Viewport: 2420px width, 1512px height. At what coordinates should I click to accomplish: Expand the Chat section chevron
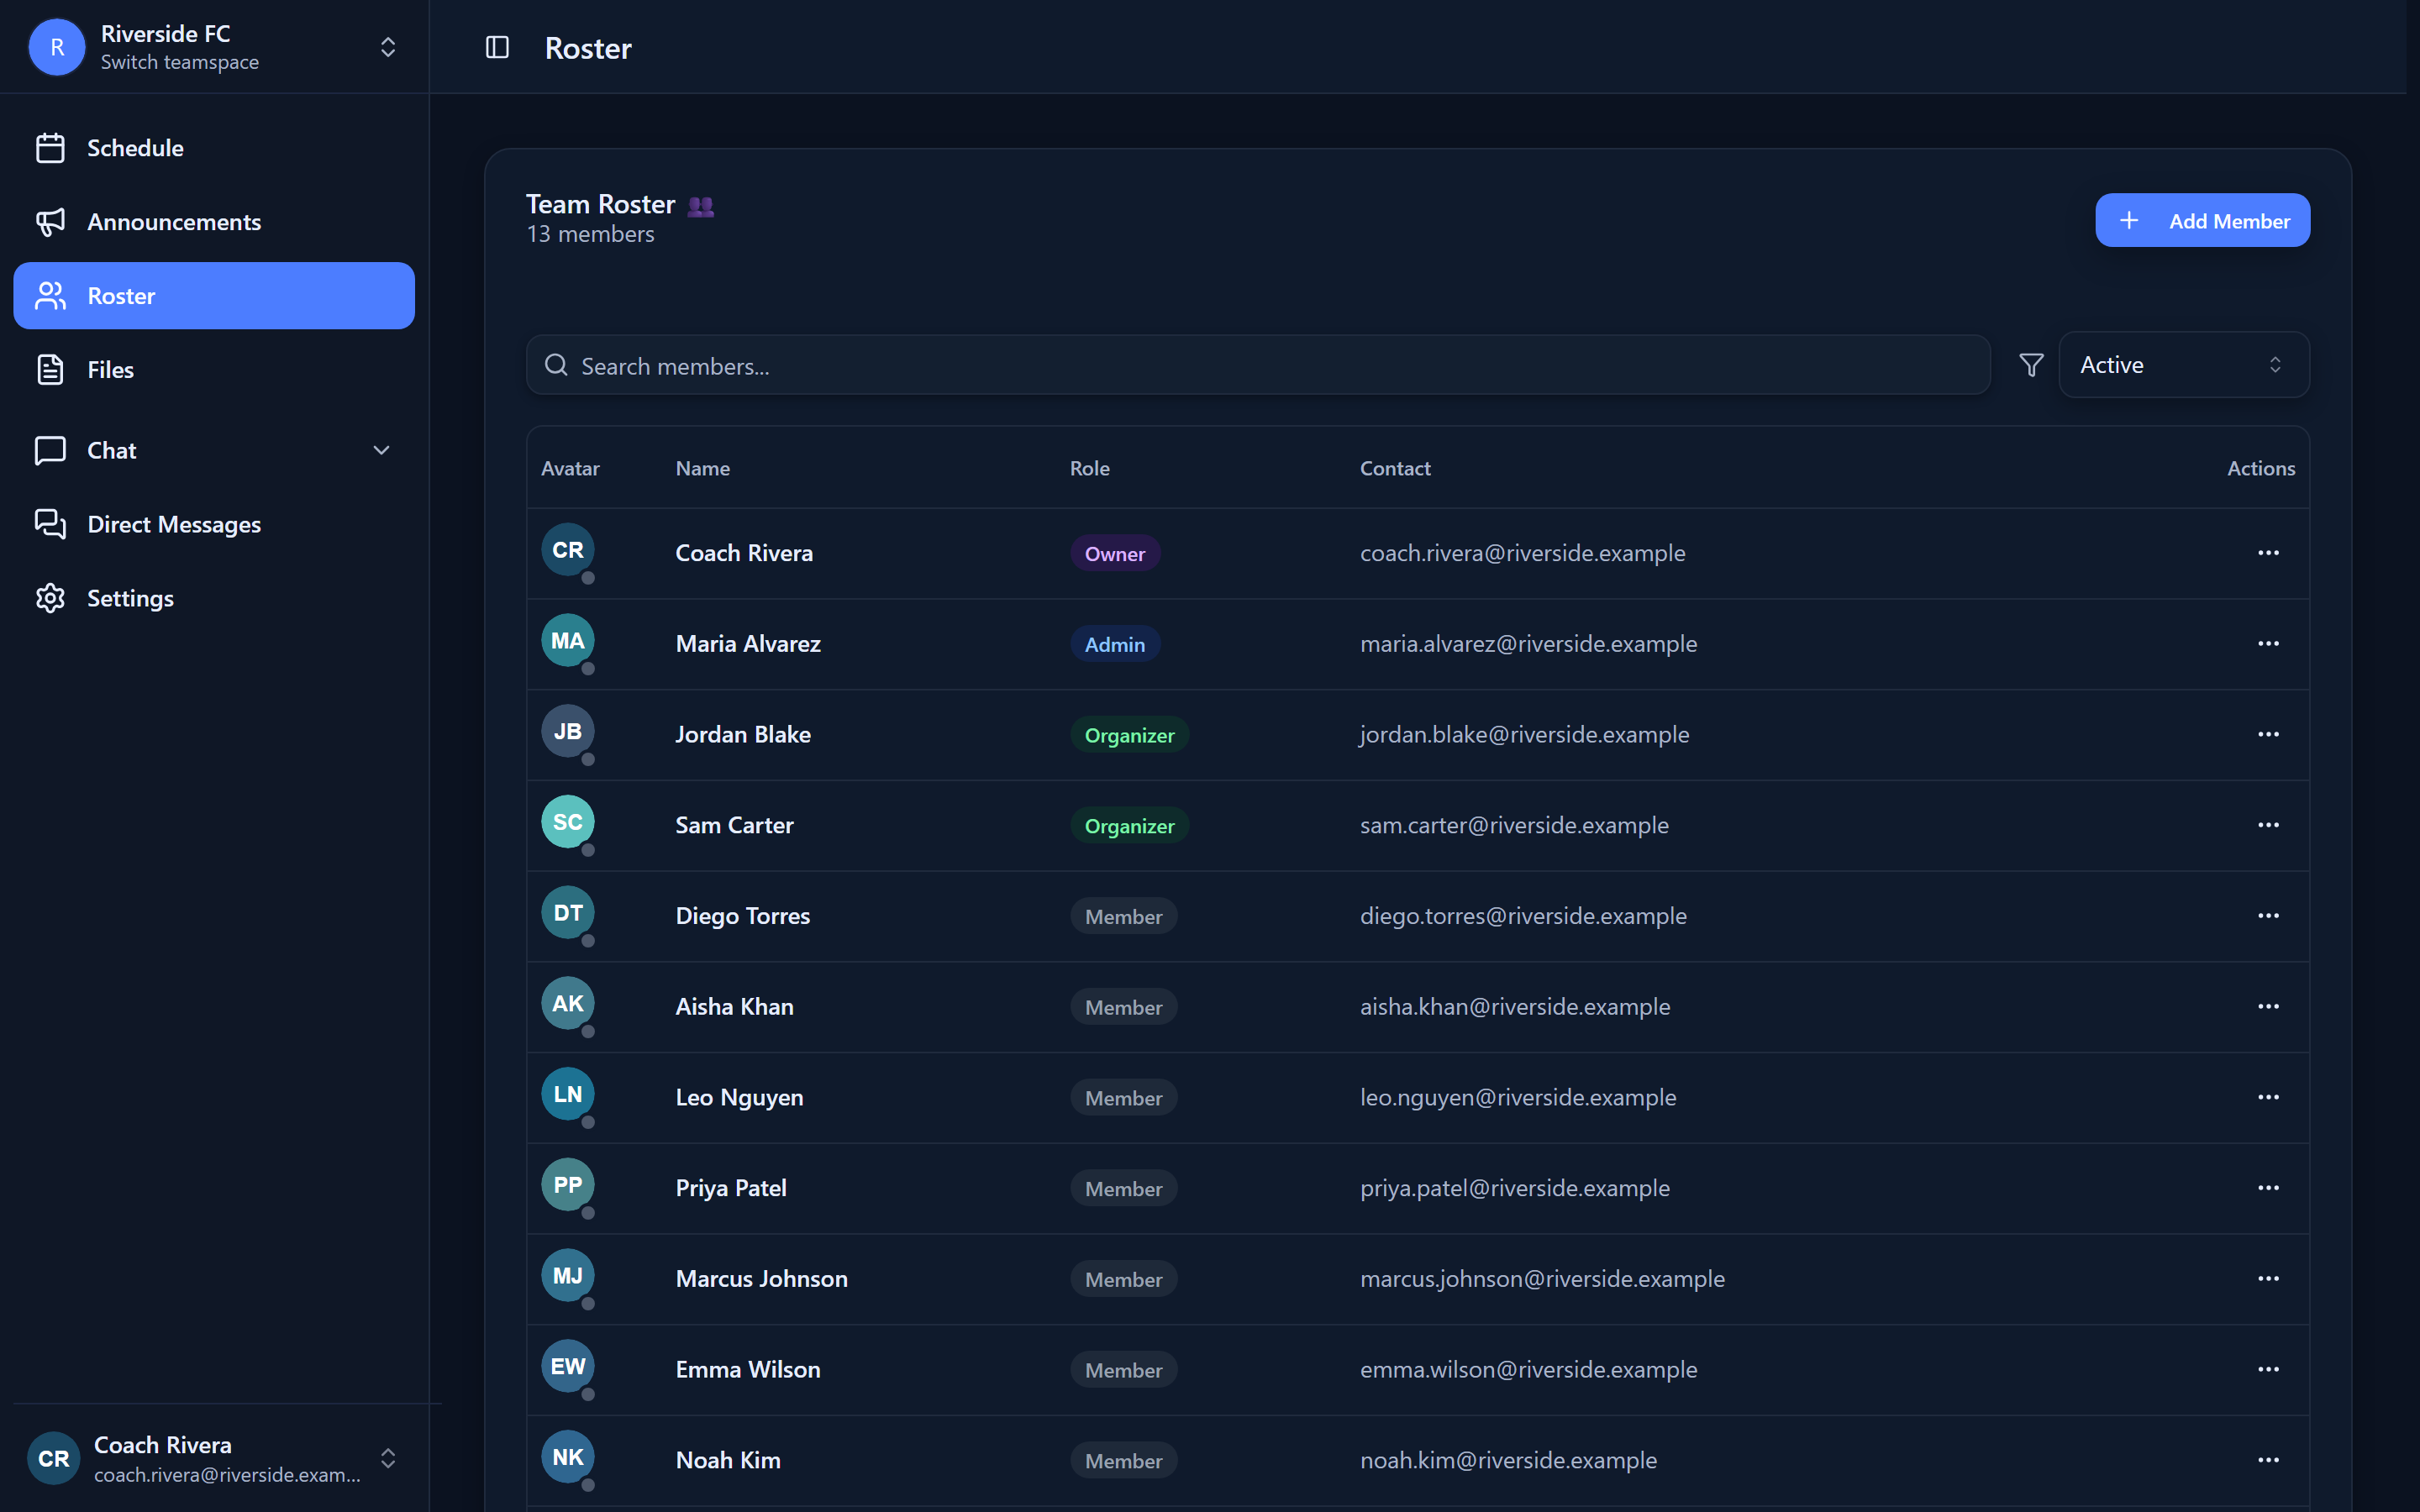tap(381, 451)
